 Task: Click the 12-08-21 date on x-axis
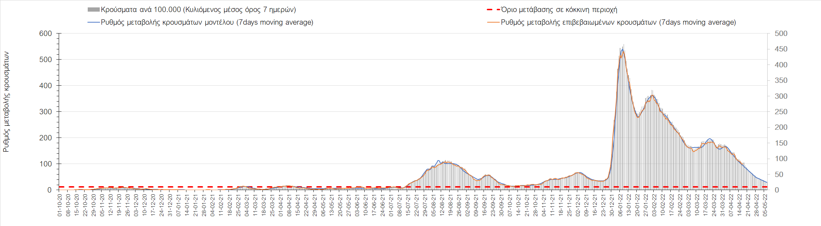[x=442, y=205]
